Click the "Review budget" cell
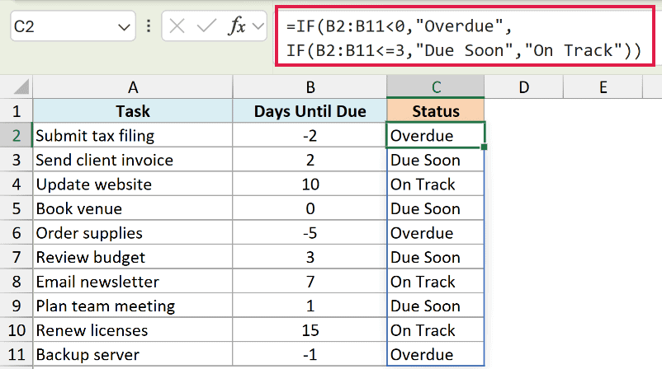The height and width of the screenshot is (369, 662). (x=133, y=257)
